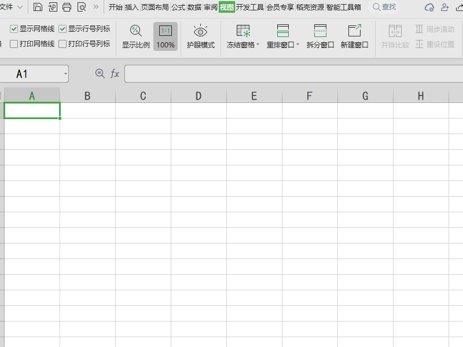Switch to the 开始 tab
Screen dimensions: 463x347
[x=115, y=7]
